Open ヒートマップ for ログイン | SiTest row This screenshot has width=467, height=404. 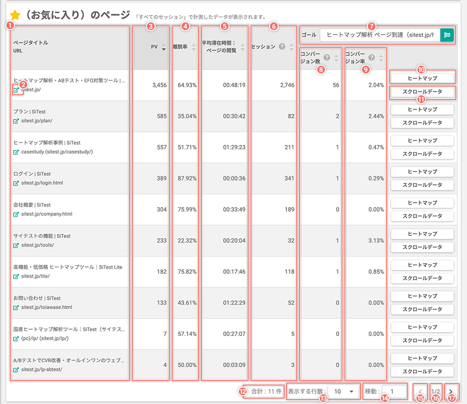[422, 172]
